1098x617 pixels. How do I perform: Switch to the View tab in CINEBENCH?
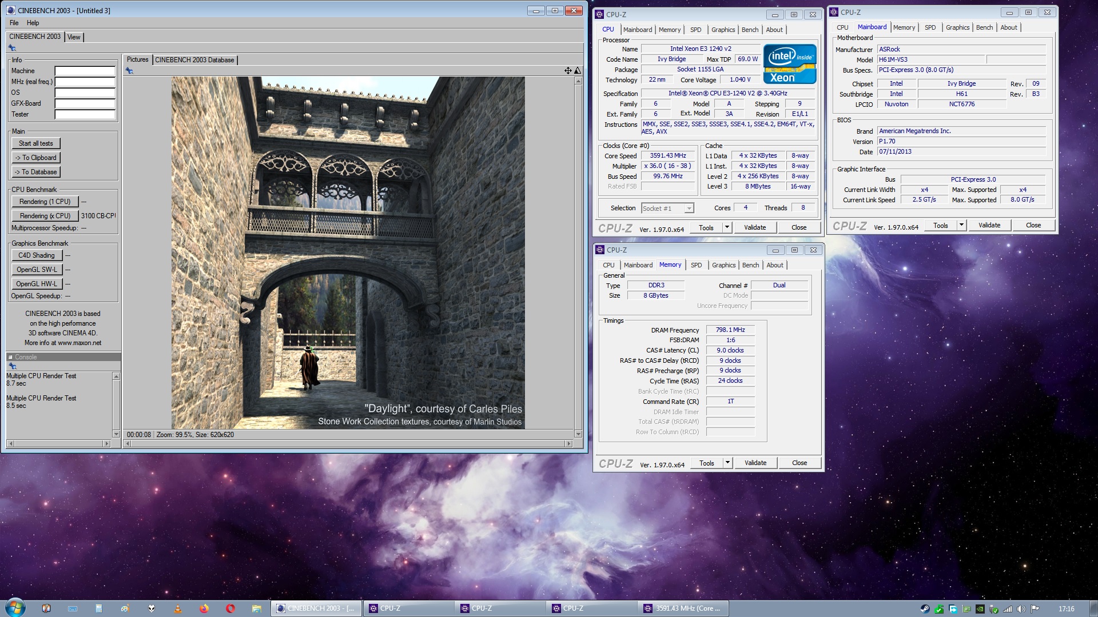(x=74, y=37)
